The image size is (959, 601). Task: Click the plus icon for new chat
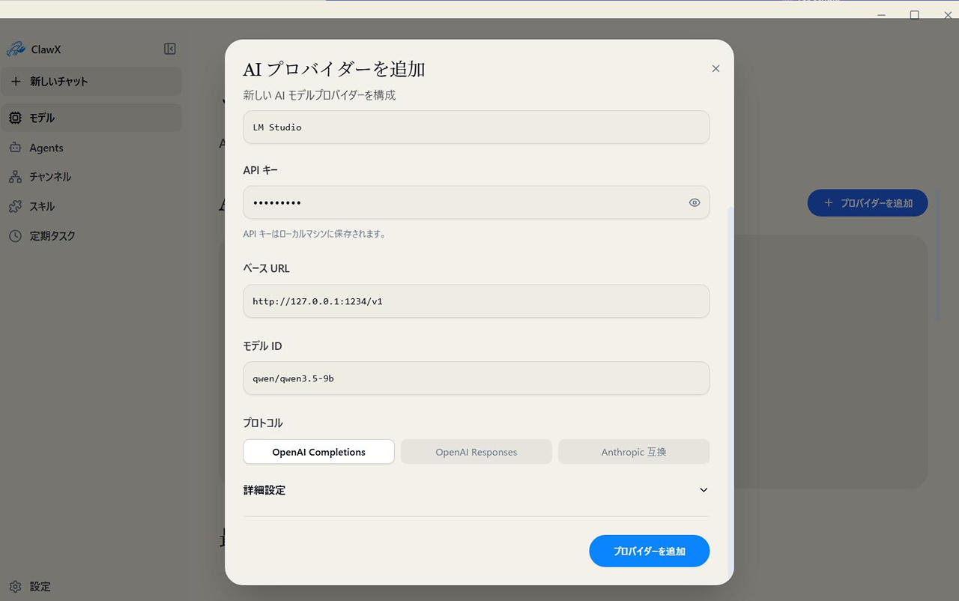point(16,81)
